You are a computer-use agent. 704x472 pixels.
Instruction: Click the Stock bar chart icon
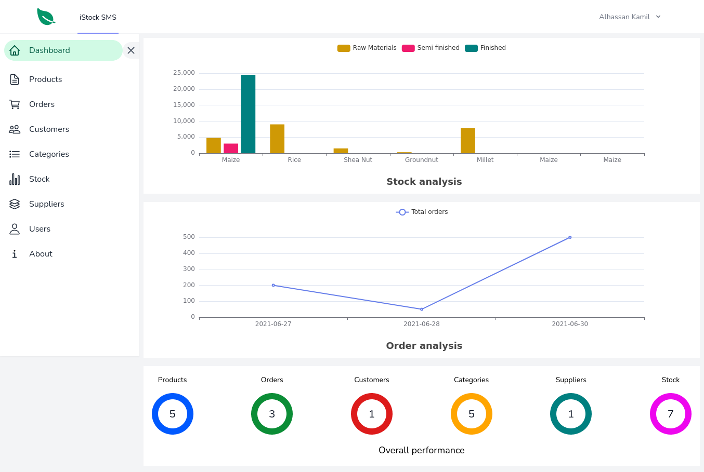point(15,179)
